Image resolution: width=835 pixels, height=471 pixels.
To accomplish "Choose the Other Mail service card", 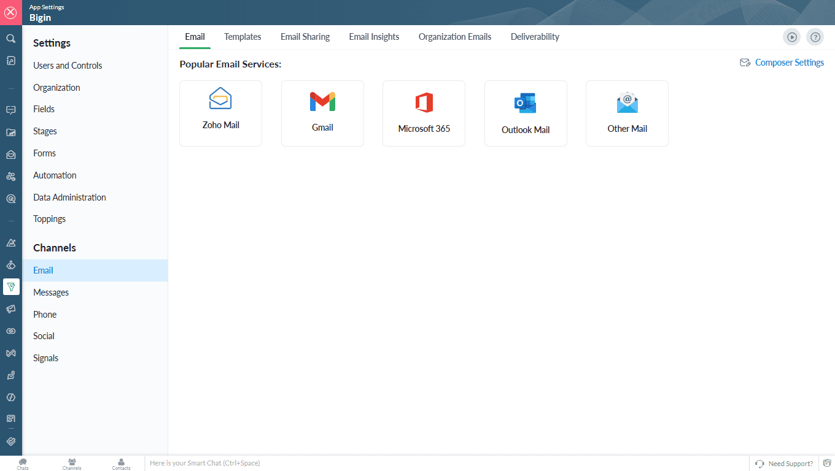I will (627, 113).
